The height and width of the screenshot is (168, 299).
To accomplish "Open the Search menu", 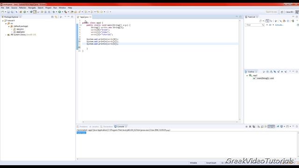I will click(41, 8).
